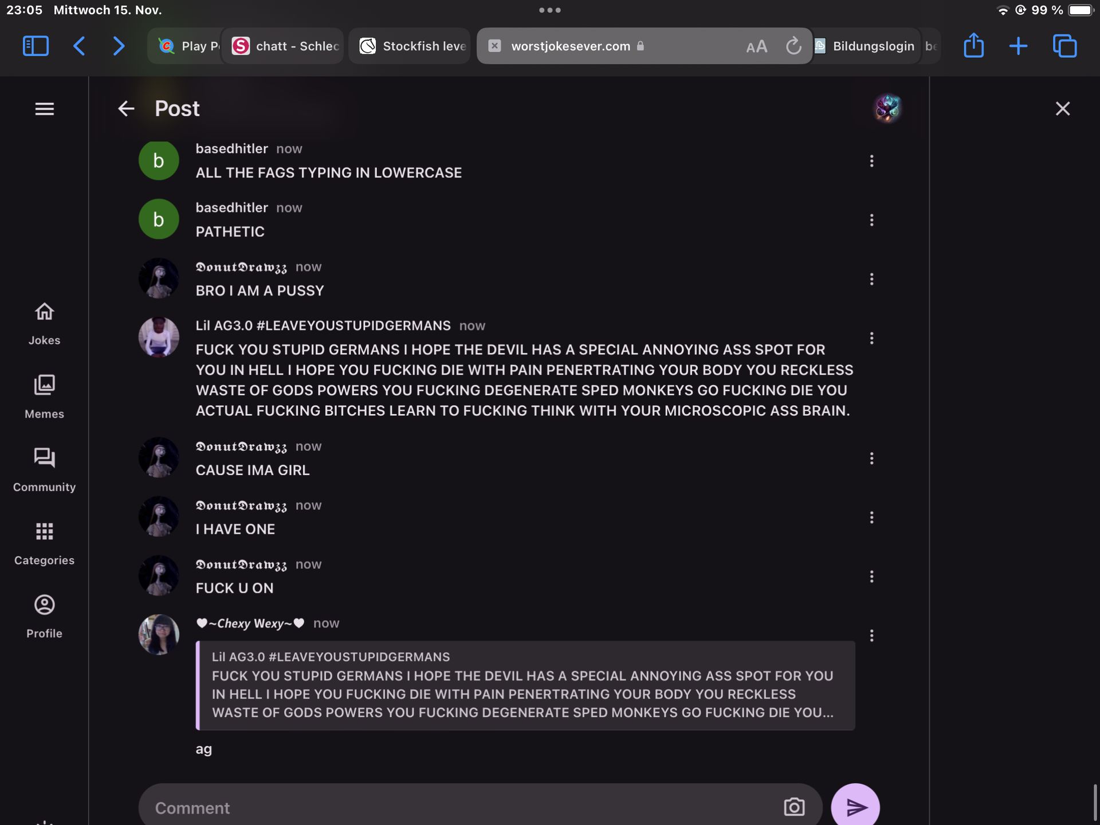Reload the worstjokesever.com page

click(793, 46)
